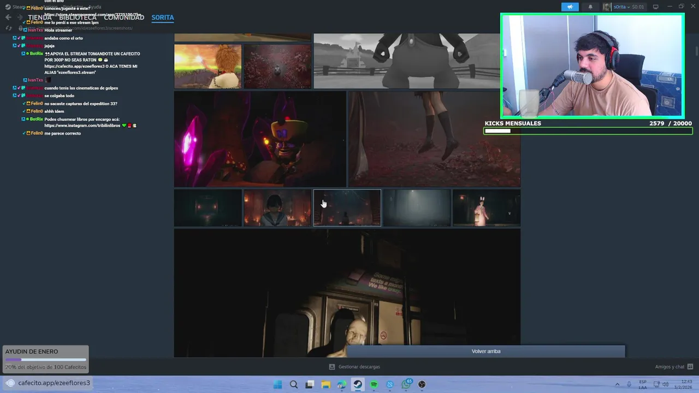Screen dimensions: 699x393
Task: Open Task View on the taskbar
Action: (x=310, y=384)
